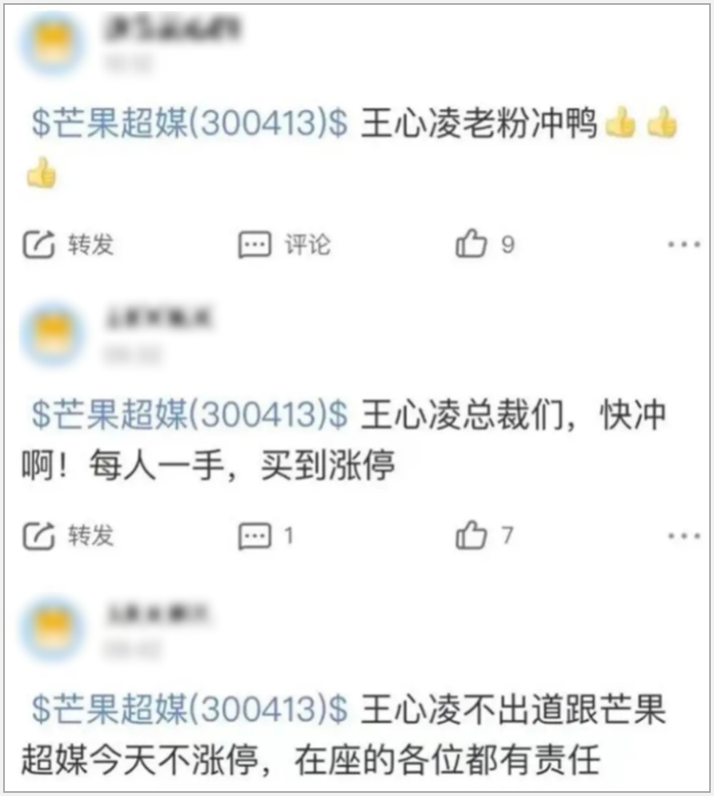714x796 pixels.
Task: Like the first post with 9 likes
Action: click(x=471, y=243)
